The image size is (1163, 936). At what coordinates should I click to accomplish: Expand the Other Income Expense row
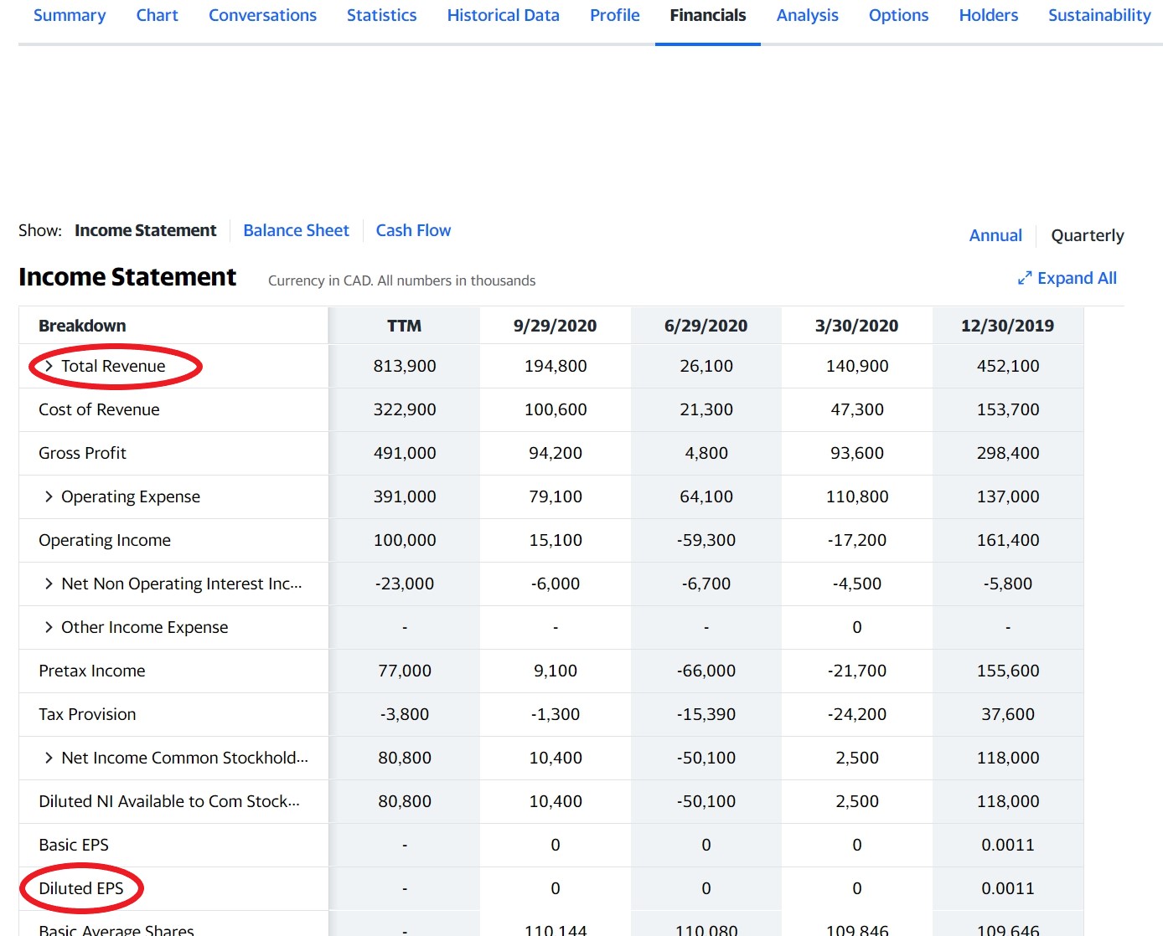tap(49, 627)
